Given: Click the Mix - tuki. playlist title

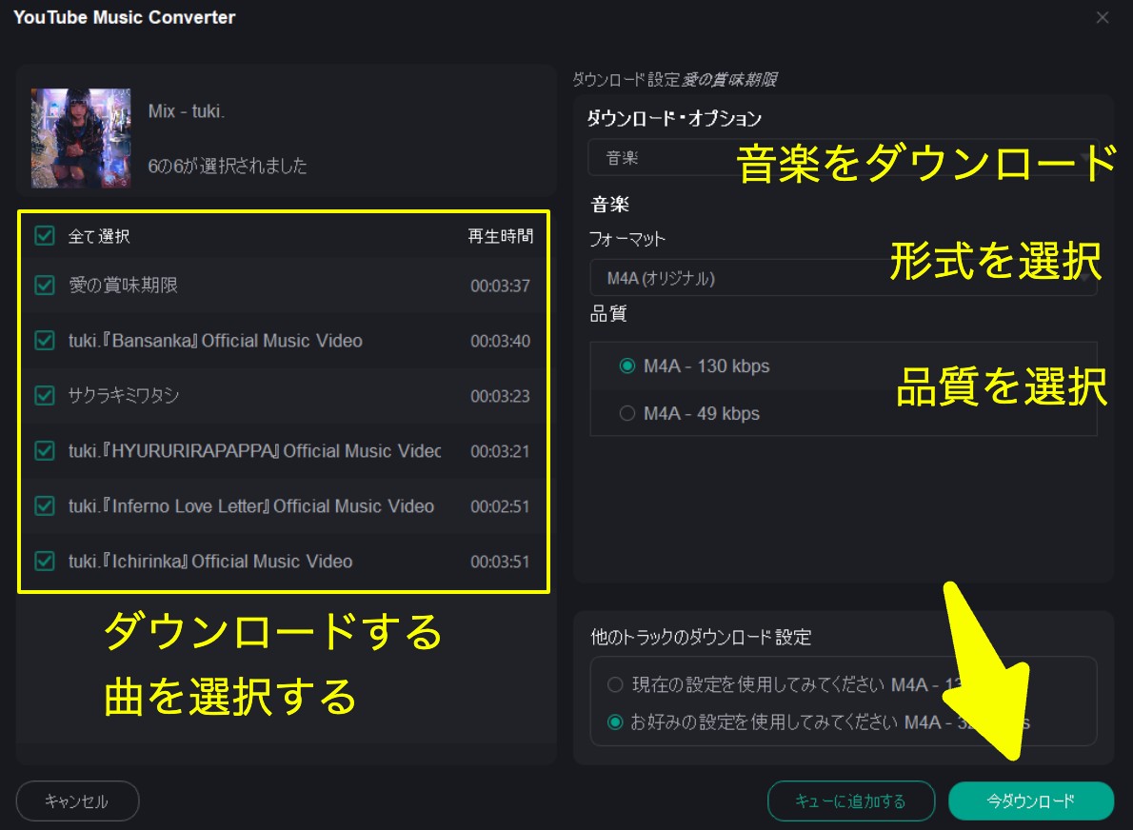Looking at the screenshot, I should (187, 111).
